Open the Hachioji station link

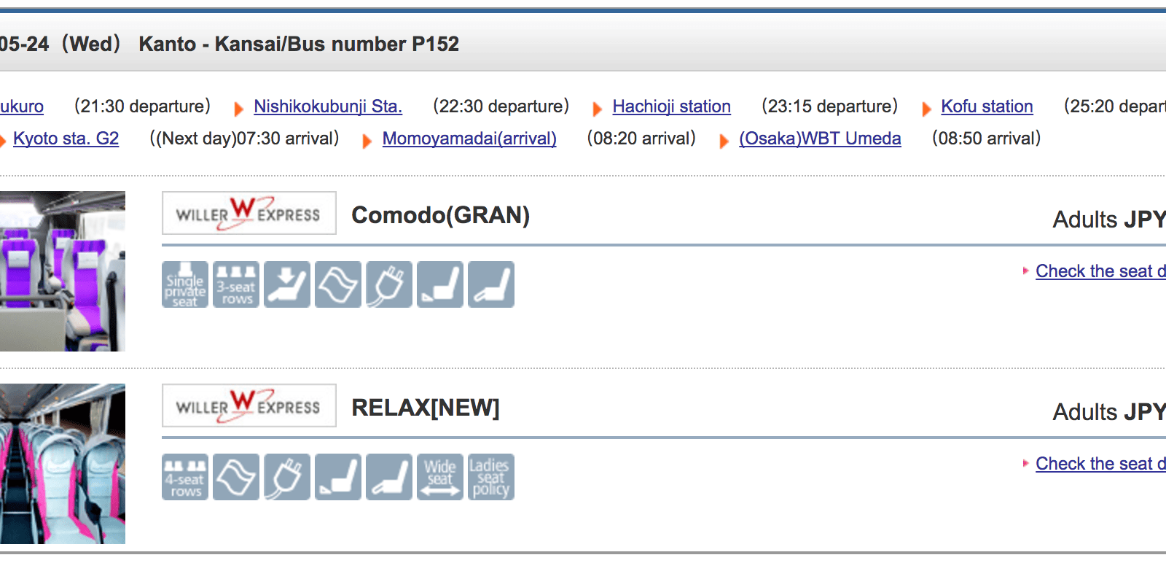tap(671, 106)
